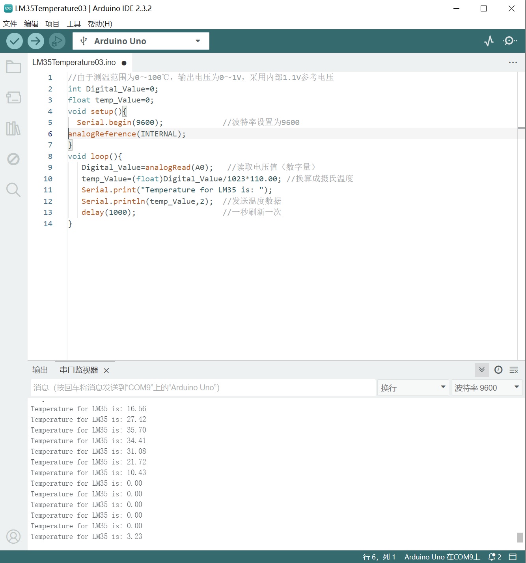Viewport: 526px width, 563px height.
Task: Toggle autoscroll in the serial monitor
Action: coord(482,370)
